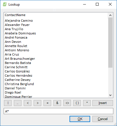
Task: Insert the less-than (<) operator
Action: pyautogui.click(x=27, y=103)
